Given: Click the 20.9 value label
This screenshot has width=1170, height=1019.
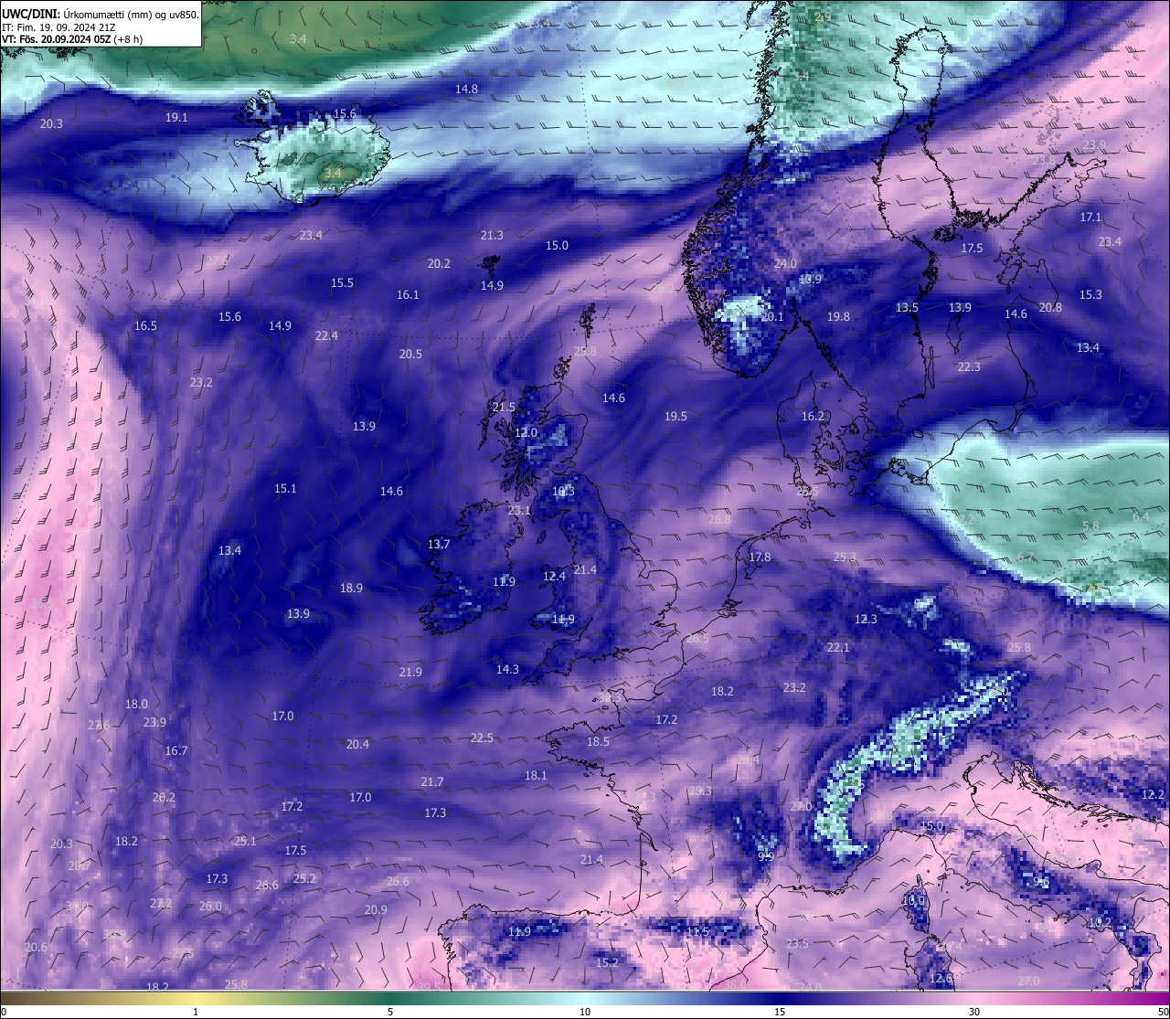Looking at the screenshot, I should pos(376,910).
